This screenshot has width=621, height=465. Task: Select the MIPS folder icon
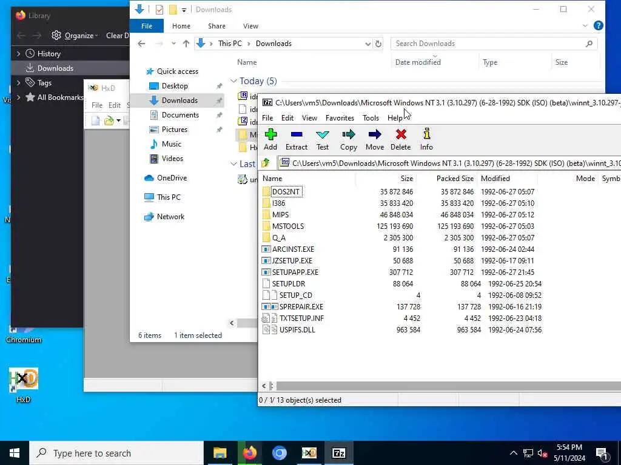tap(267, 215)
